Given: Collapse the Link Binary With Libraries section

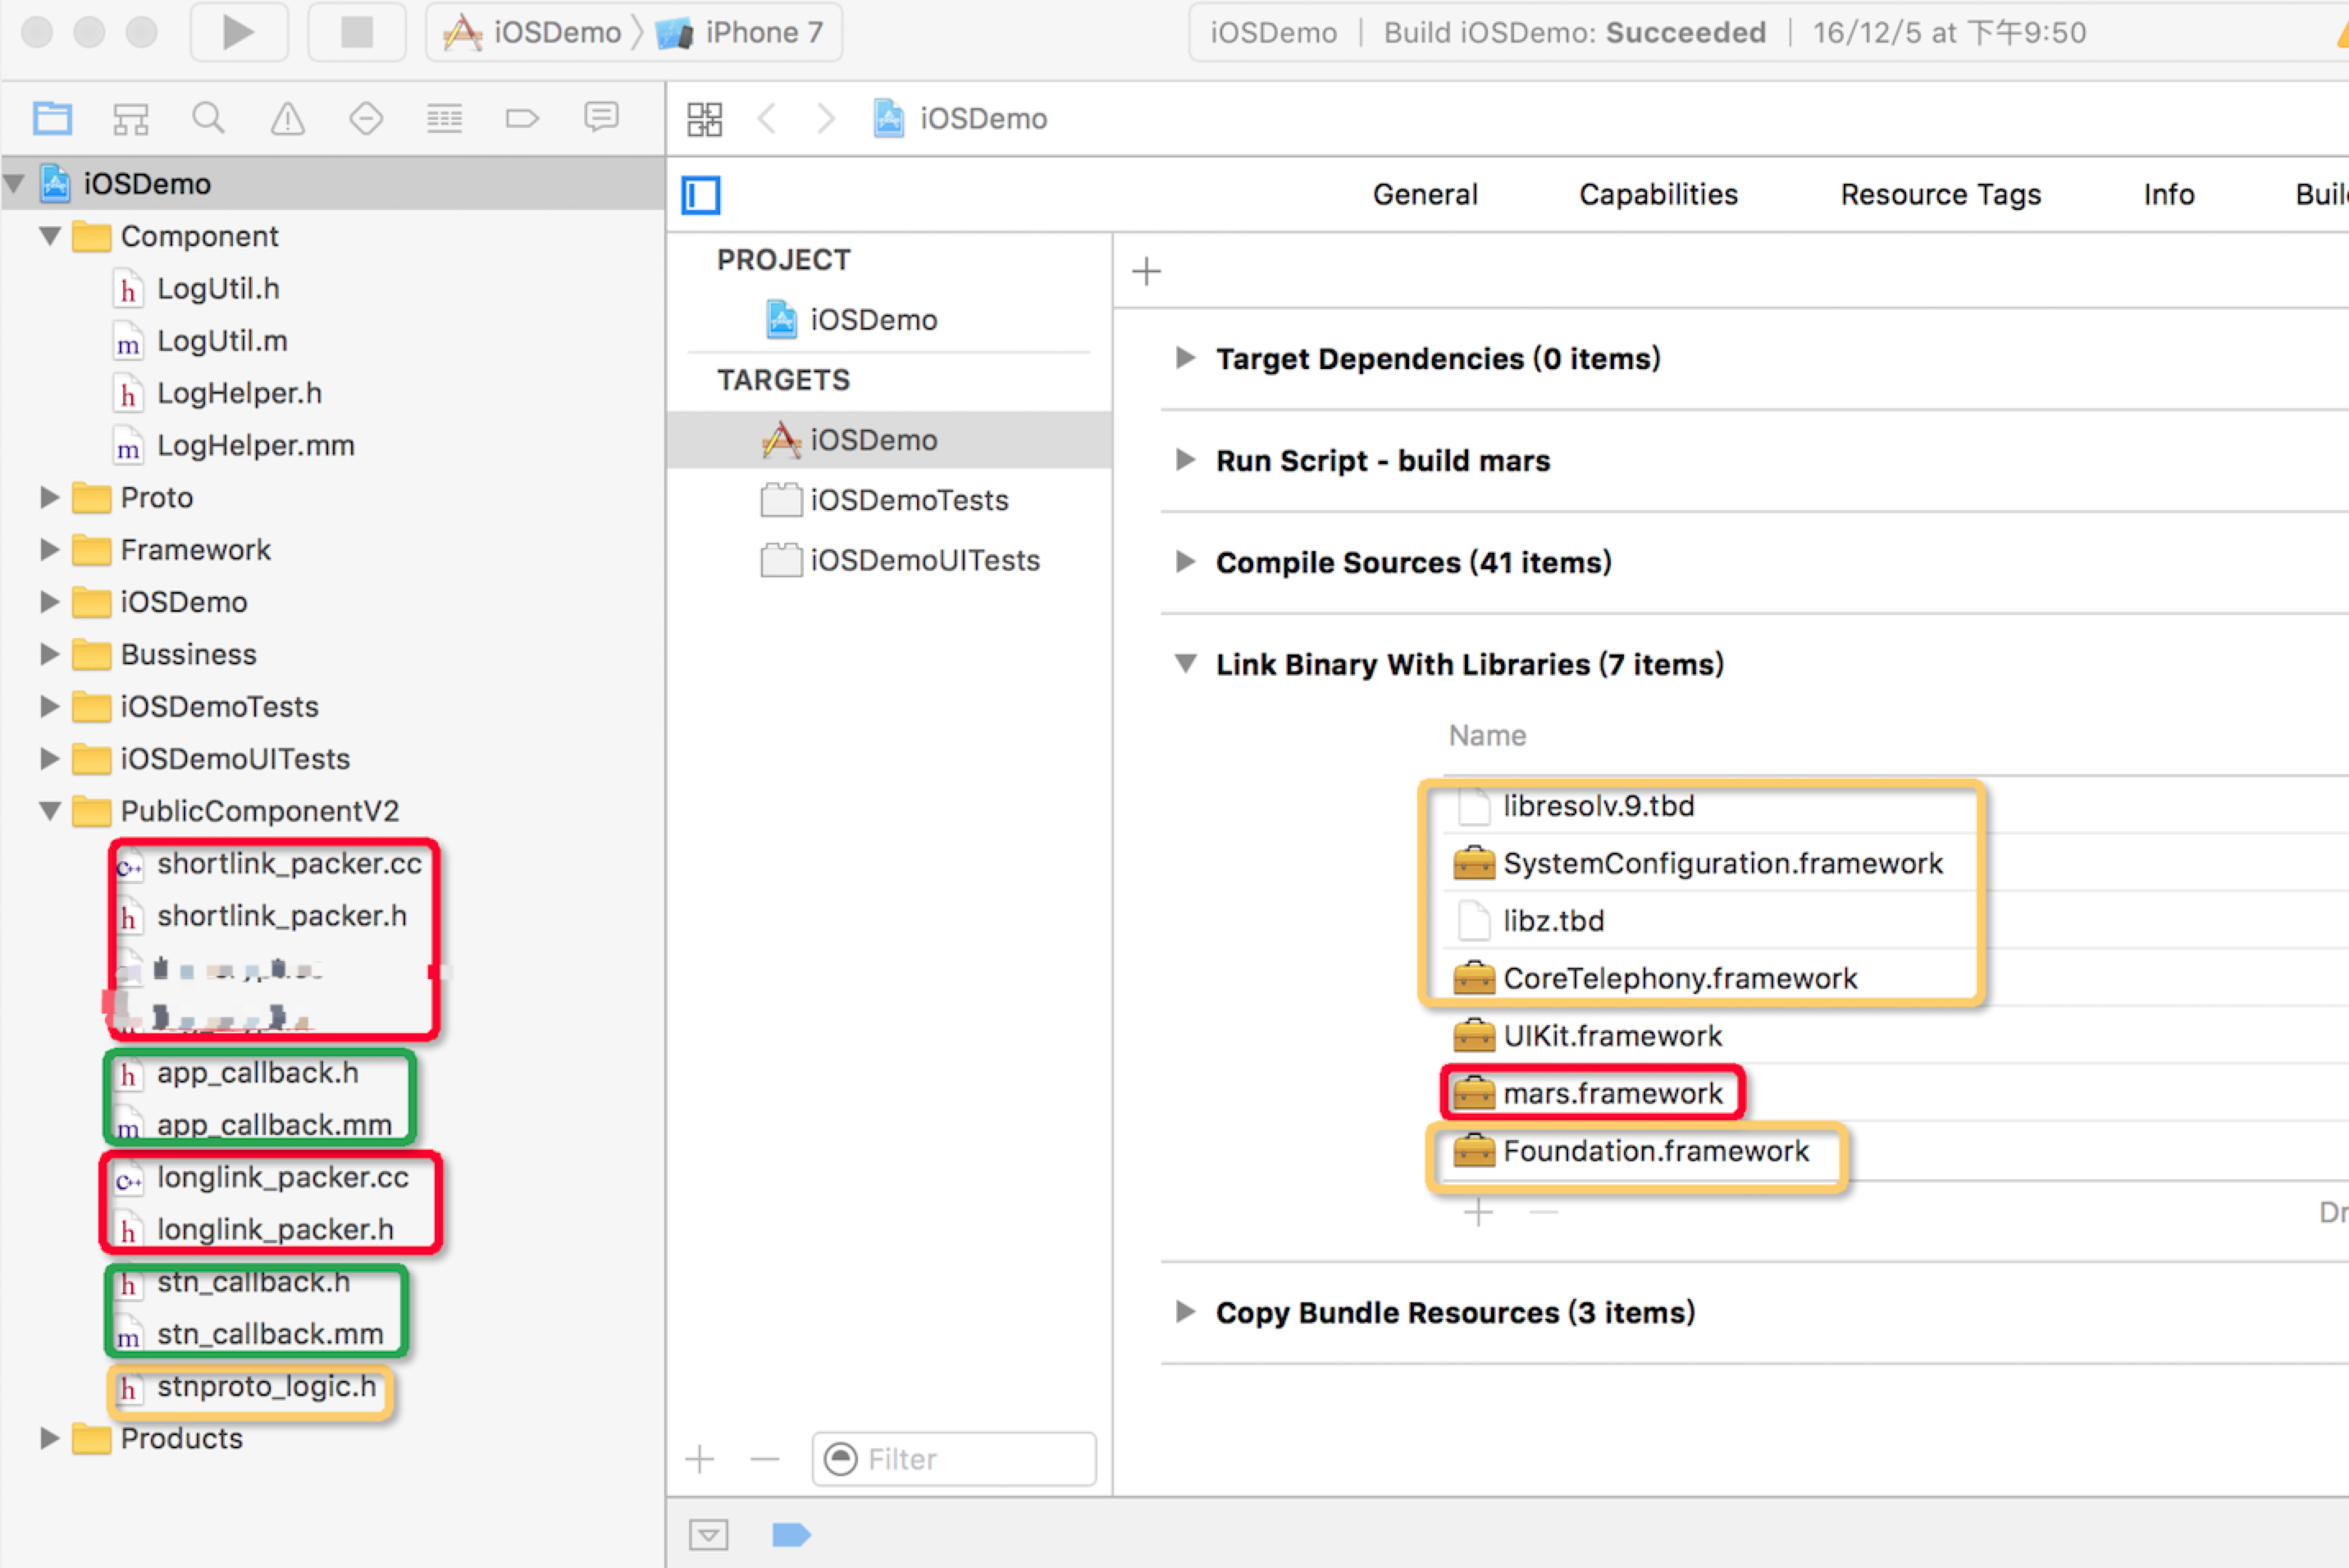Looking at the screenshot, I should point(1185,664).
